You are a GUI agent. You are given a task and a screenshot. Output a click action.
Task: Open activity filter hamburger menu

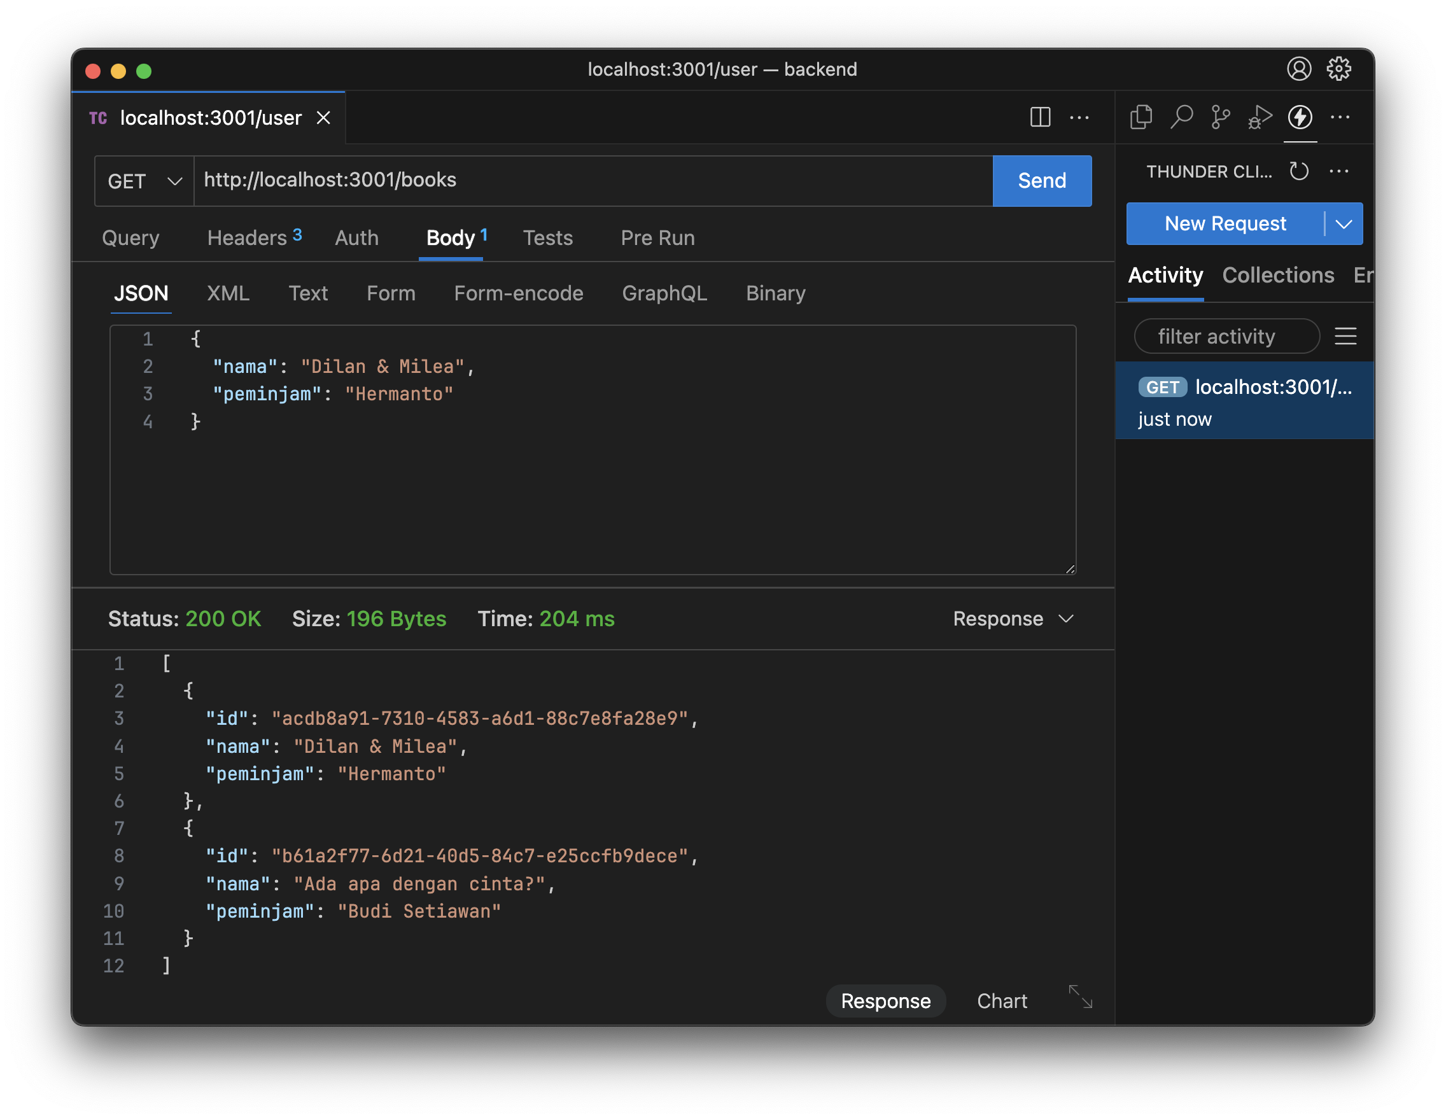tap(1345, 336)
